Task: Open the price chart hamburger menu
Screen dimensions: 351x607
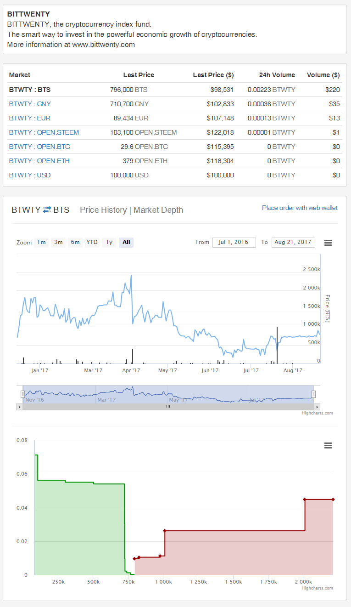Action: 328,243
